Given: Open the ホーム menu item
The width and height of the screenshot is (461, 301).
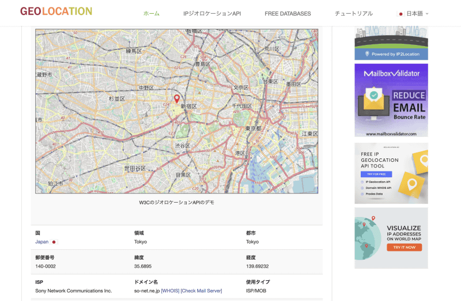Looking at the screenshot, I should coord(152,13).
